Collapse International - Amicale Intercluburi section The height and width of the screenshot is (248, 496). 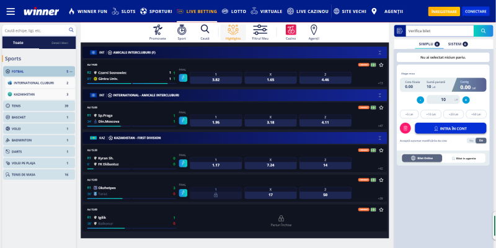coord(379,95)
